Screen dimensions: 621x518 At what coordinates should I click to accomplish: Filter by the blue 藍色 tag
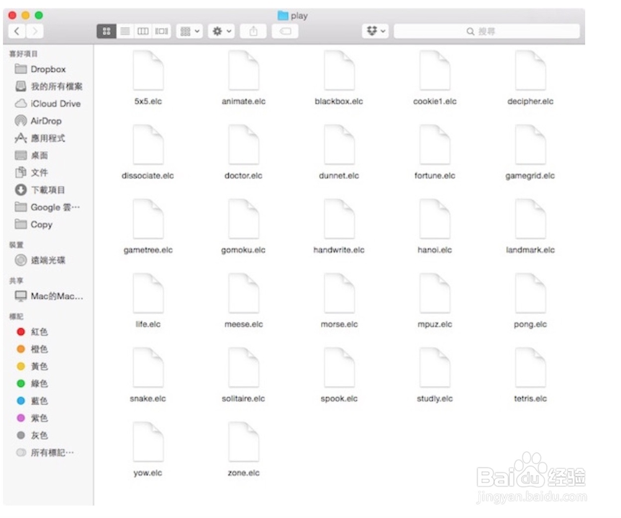click(x=32, y=401)
